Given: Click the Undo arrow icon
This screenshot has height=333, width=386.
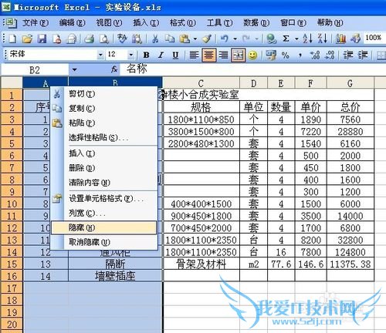Looking at the screenshot, I should click(x=225, y=39).
